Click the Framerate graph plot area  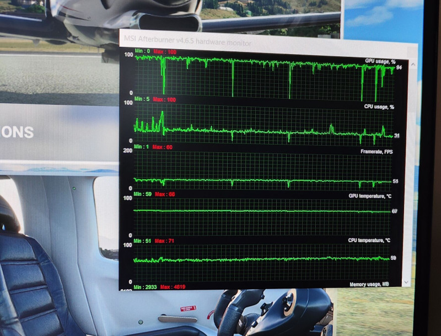coord(262,170)
